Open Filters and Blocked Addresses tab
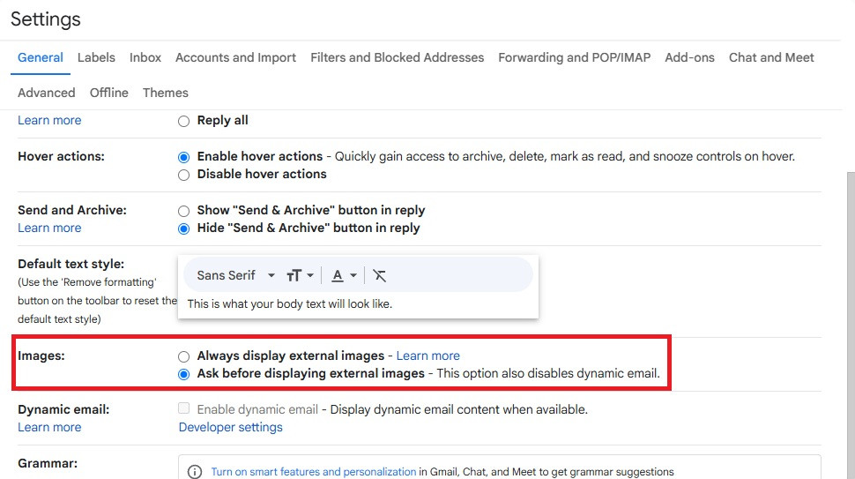The height and width of the screenshot is (479, 855). click(397, 57)
